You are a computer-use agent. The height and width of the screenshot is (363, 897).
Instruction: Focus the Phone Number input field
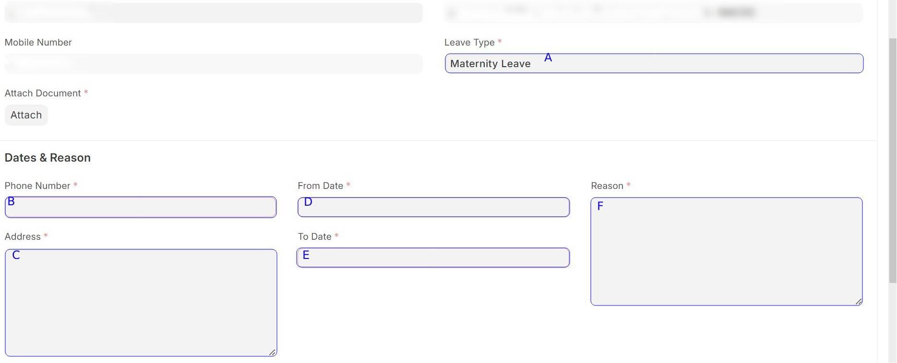coord(141,208)
